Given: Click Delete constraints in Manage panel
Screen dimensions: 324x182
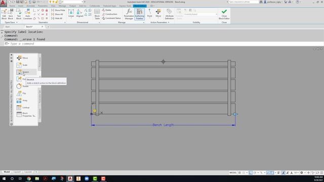Looking at the screenshot, I should point(107,10).
